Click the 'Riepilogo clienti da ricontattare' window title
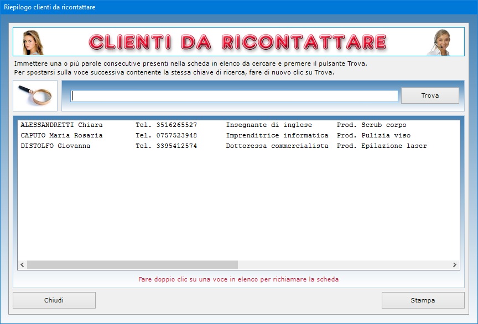The image size is (478, 324). point(49,7)
